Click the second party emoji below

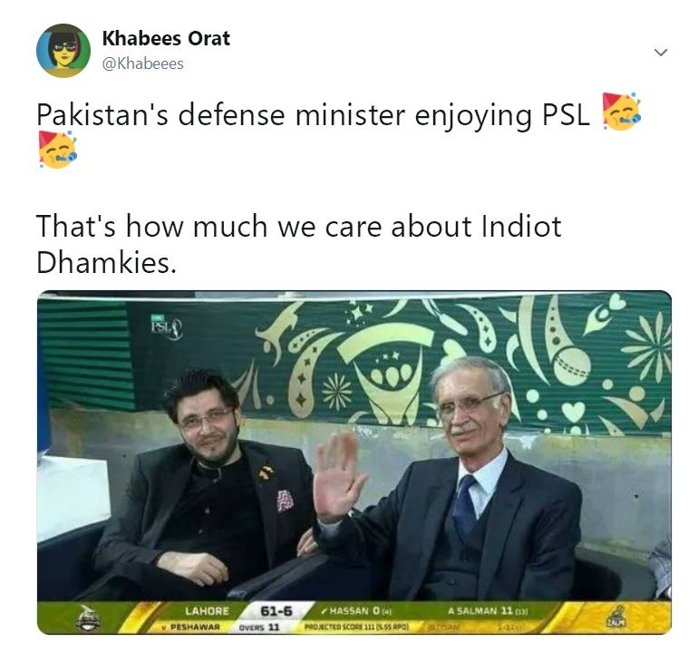click(57, 150)
